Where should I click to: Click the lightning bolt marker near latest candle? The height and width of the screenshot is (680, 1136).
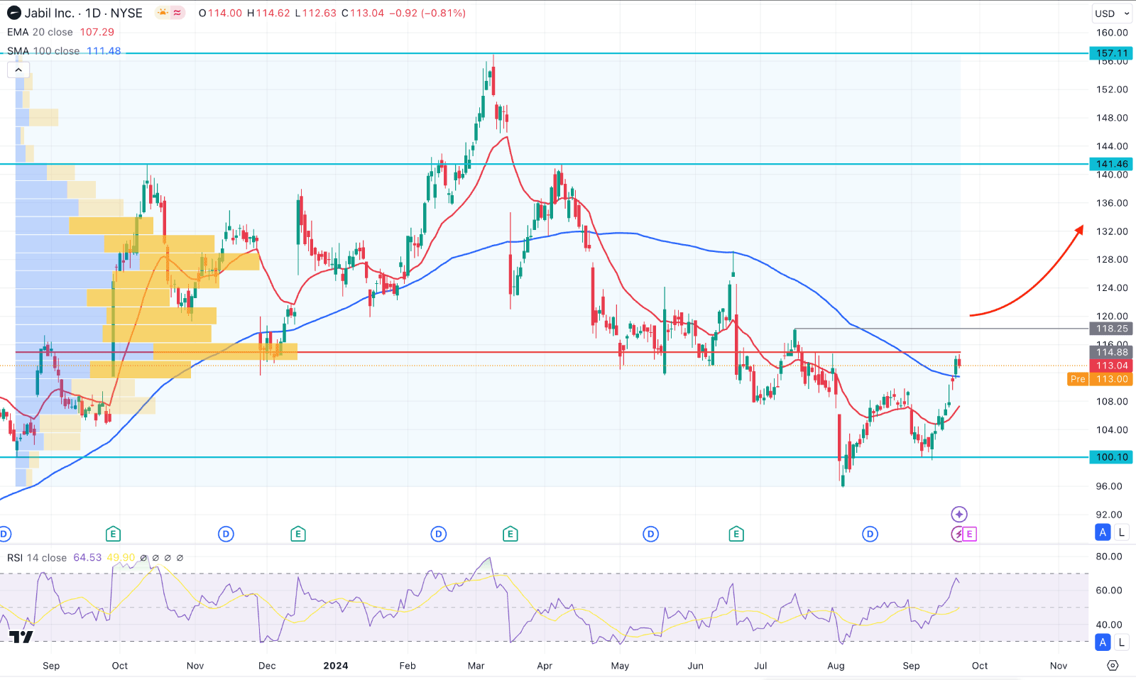(957, 534)
